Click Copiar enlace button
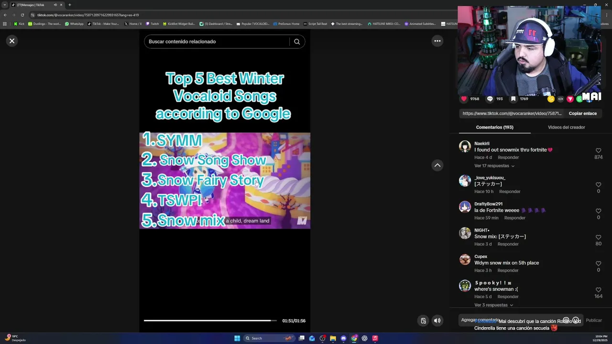612x344 pixels. (582, 114)
